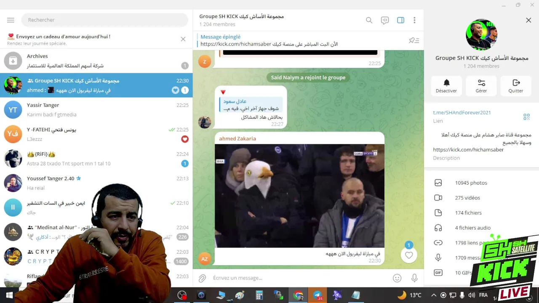Click the 1 204 membres subtitle in header
This screenshot has height=303, width=539.
[x=217, y=24]
